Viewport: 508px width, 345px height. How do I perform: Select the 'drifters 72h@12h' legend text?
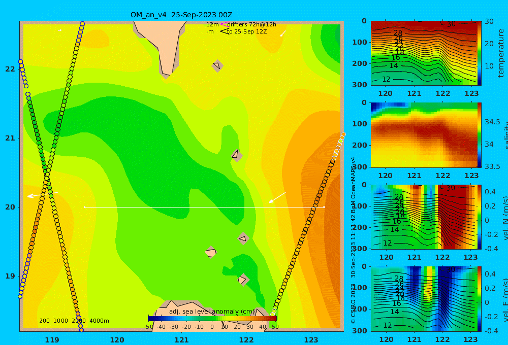(251, 24)
